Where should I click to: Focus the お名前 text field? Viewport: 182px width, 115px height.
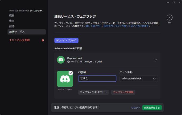tap(97, 78)
